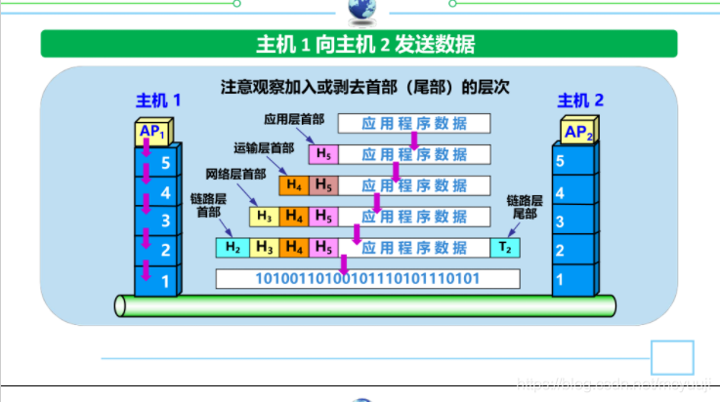Click '应用程序数据' in the H2 frame row
Image resolution: width=720 pixels, height=402 pixels.
(414, 248)
